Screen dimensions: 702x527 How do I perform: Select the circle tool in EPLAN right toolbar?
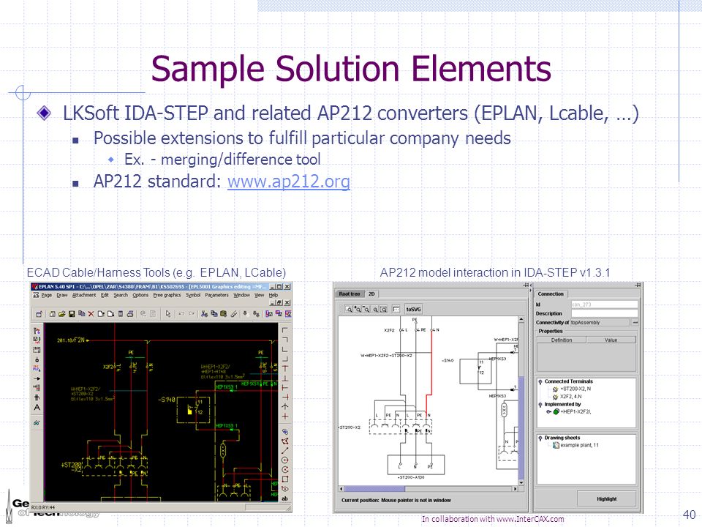(x=284, y=460)
